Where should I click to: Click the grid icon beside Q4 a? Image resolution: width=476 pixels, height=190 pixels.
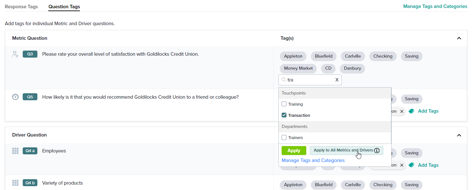(15, 151)
